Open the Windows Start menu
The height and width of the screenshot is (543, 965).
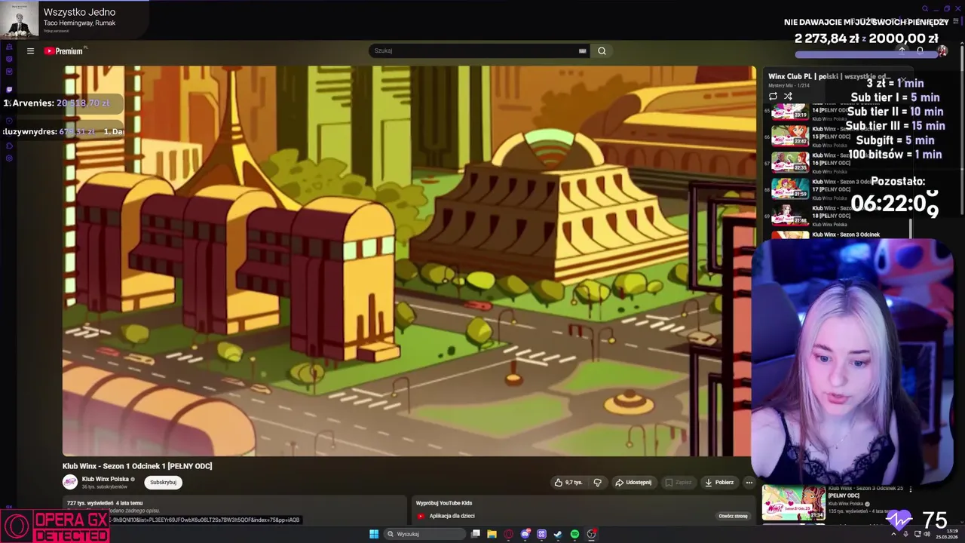[374, 534]
